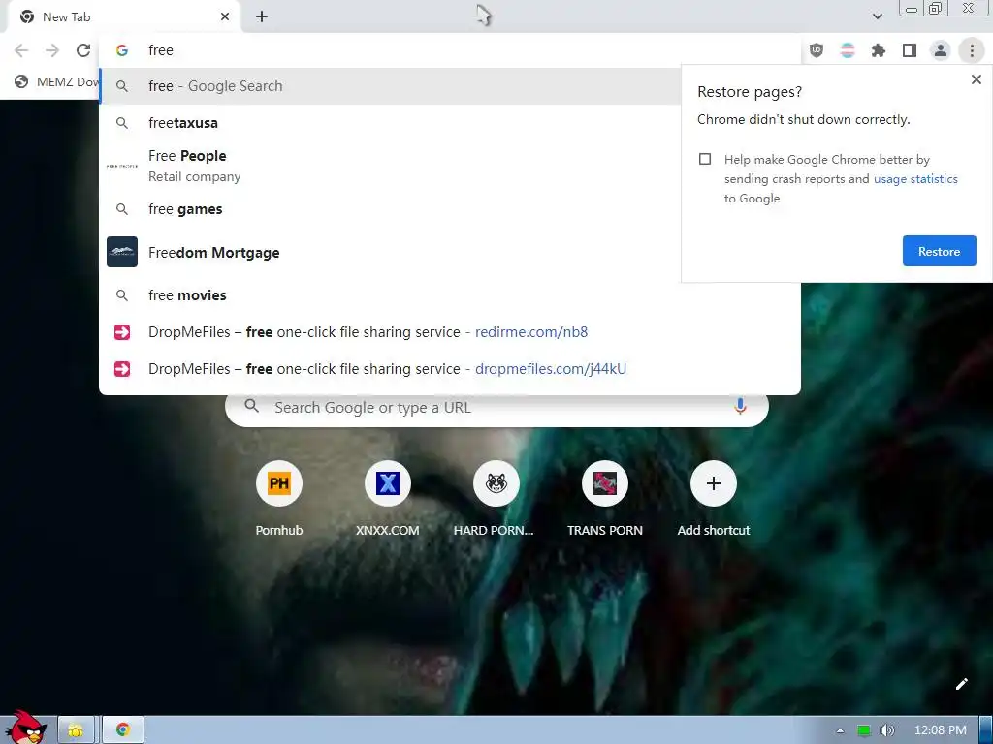
Task: Open DropMeFiles redirme.com/nb8 suggestion
Action: coord(450,332)
